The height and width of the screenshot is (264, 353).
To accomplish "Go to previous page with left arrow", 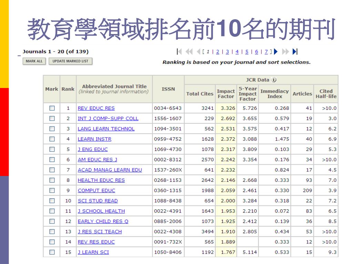I will [198, 52].
